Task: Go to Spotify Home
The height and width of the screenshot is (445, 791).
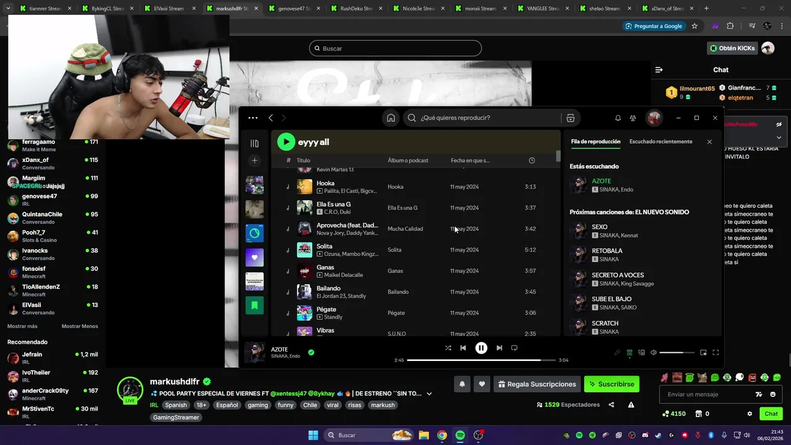Action: point(391,118)
